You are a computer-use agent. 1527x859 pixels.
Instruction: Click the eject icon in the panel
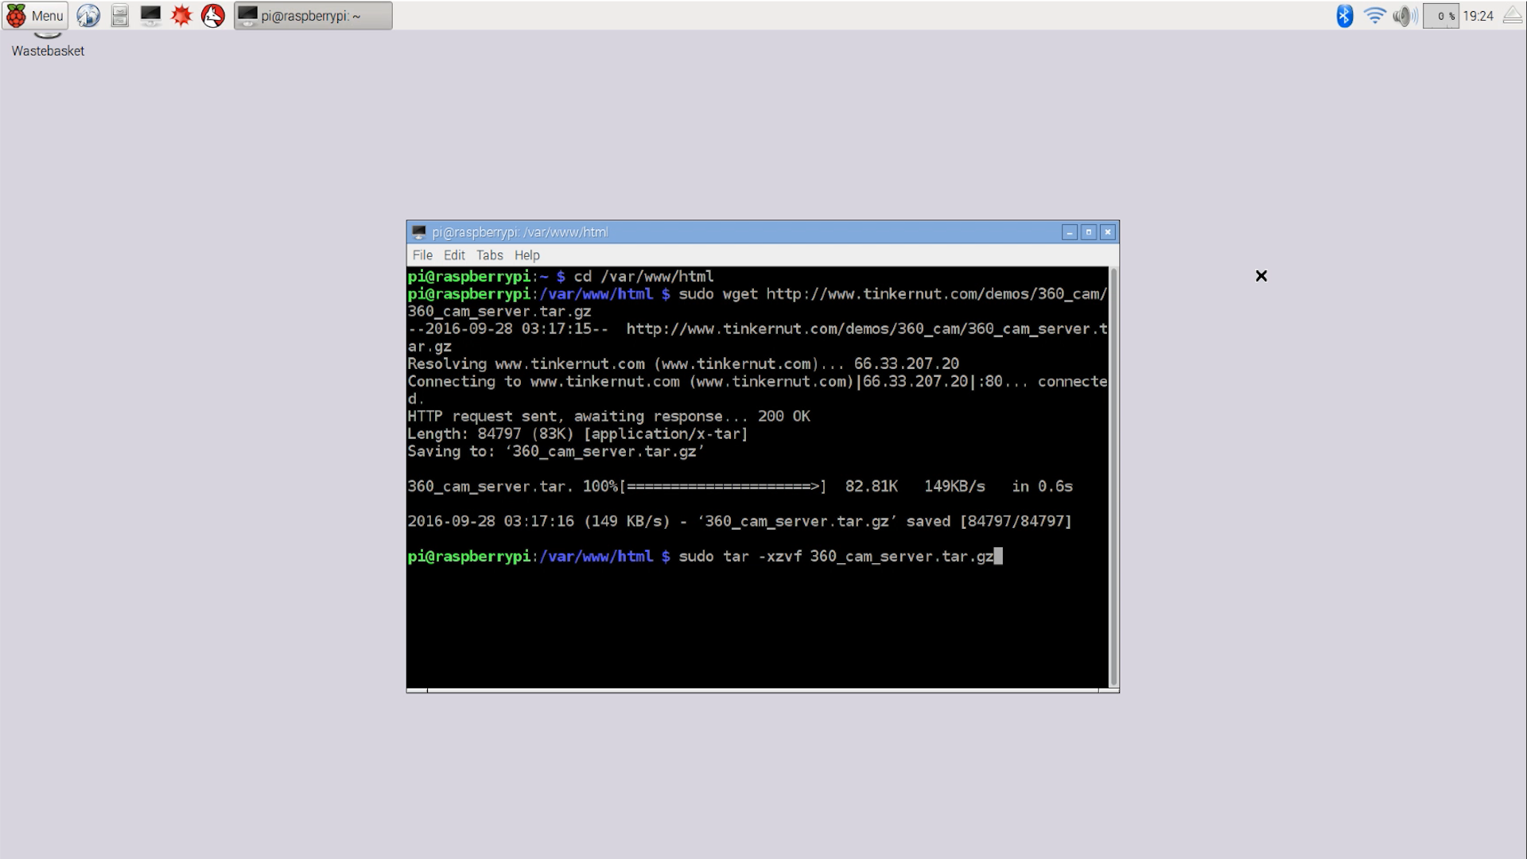1512,15
